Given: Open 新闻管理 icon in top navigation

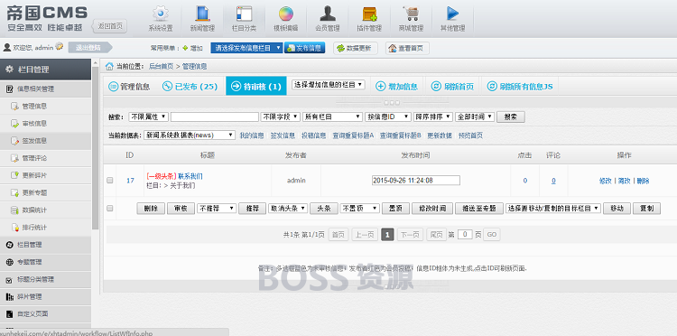Looking at the screenshot, I should coord(202,14).
